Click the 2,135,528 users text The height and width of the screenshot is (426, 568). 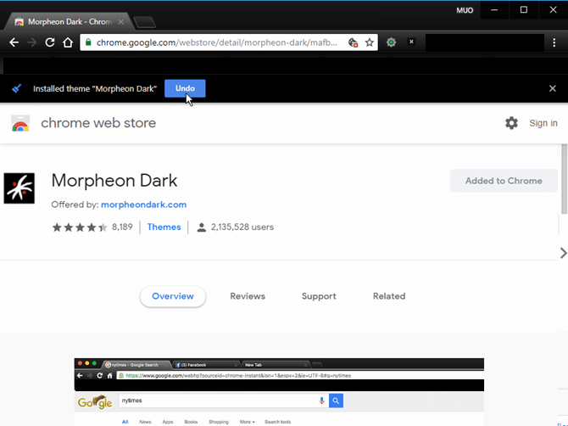tap(242, 227)
